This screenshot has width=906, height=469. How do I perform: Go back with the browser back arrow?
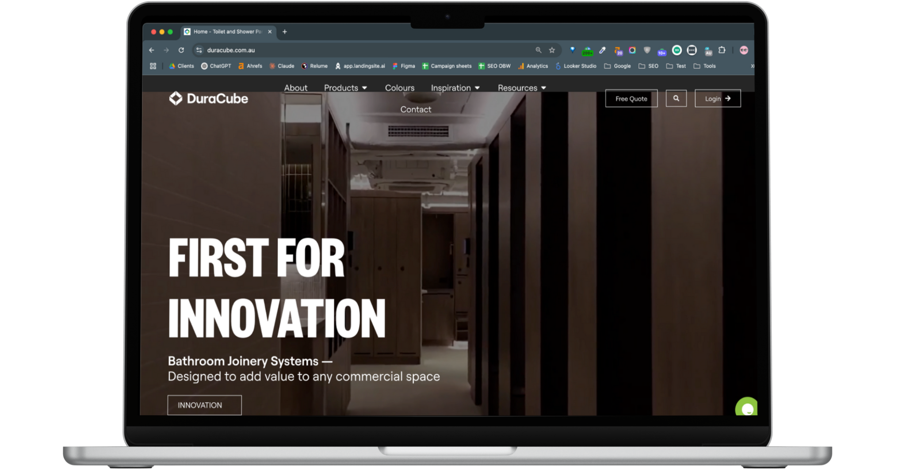point(152,50)
